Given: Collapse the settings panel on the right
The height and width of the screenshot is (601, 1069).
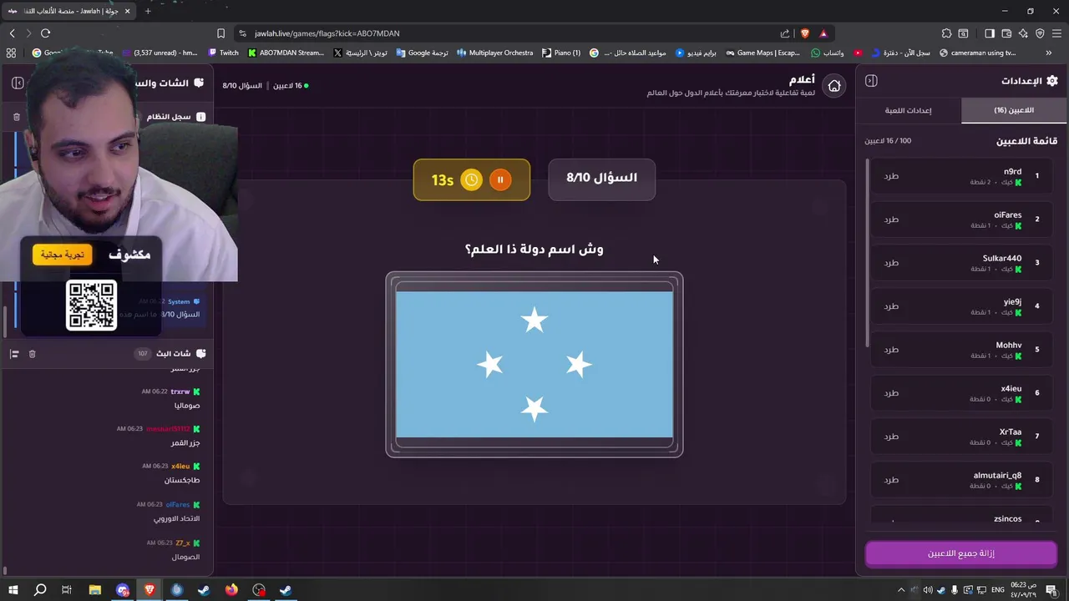Looking at the screenshot, I should click(x=871, y=81).
